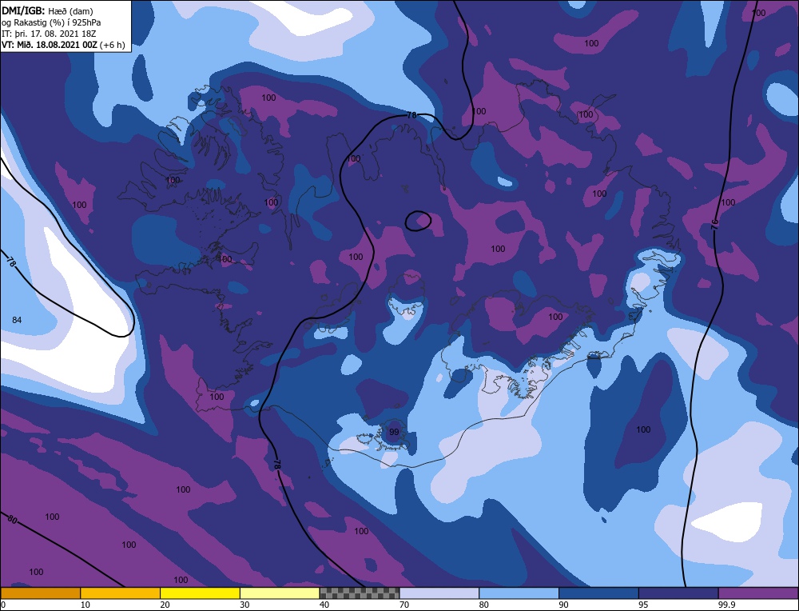
Task: Click the '40' legend scale label
Action: (324, 605)
